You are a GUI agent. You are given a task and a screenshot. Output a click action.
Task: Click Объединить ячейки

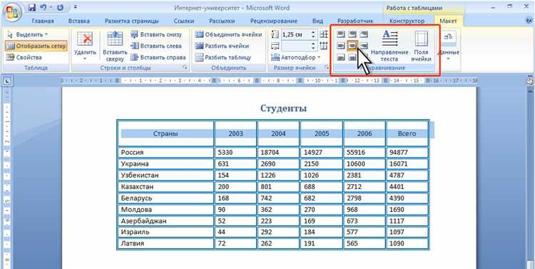228,34
